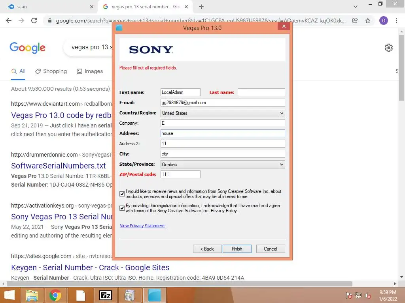Click the Finish button
The width and height of the screenshot is (405, 303).
[x=237, y=249]
